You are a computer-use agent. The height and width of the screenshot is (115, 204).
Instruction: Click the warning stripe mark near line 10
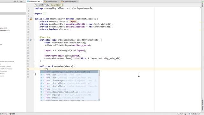pos(200,22)
